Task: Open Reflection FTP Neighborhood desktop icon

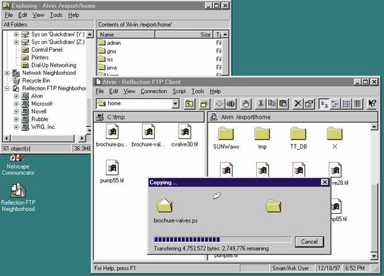Action: [18, 197]
